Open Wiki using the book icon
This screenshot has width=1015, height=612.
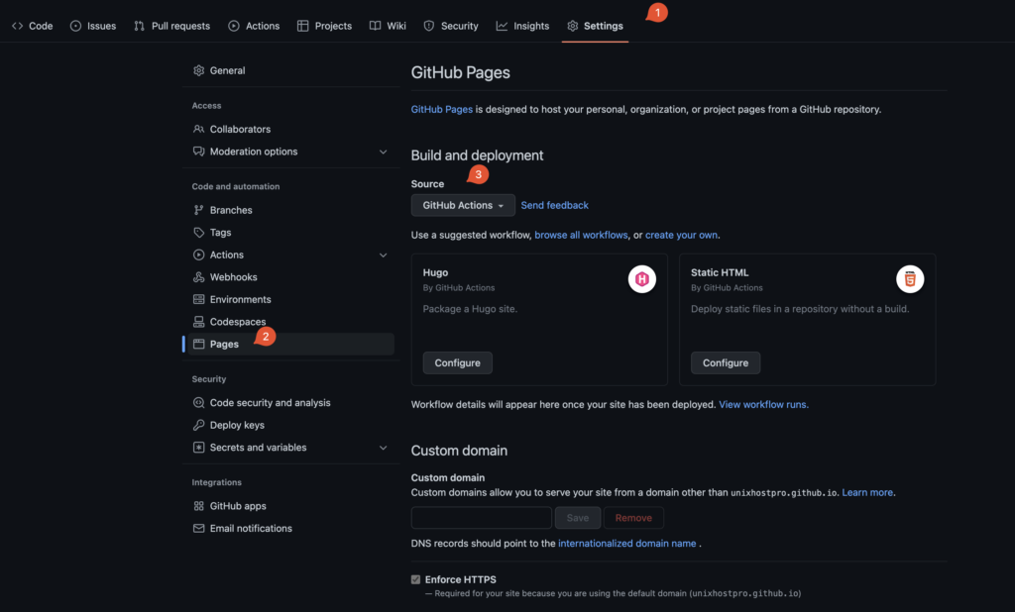click(374, 25)
